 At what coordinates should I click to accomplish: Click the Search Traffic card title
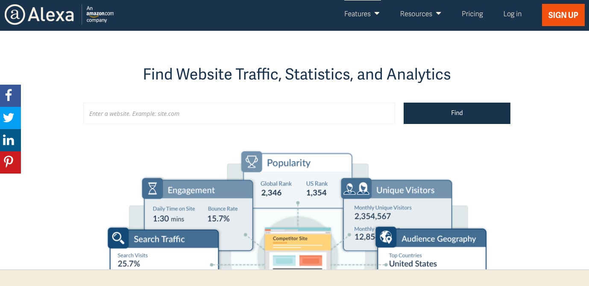(x=159, y=239)
